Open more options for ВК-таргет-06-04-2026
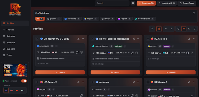 point(83,39)
